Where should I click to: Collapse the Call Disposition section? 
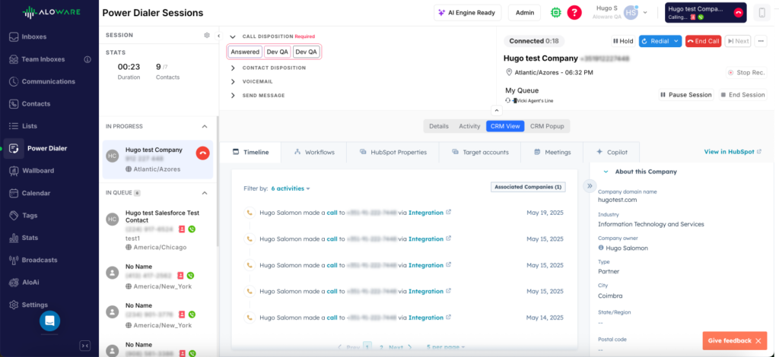(x=233, y=36)
